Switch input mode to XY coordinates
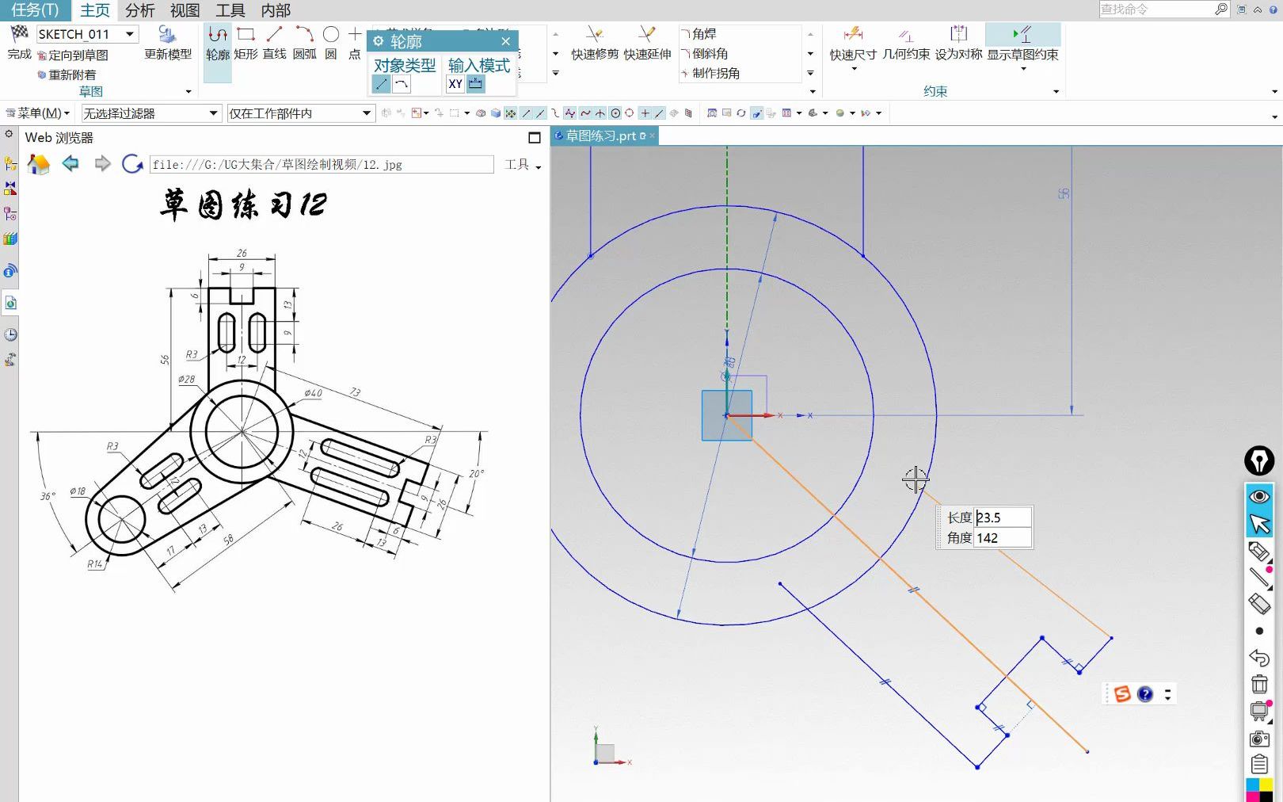This screenshot has height=802, width=1283. [455, 84]
